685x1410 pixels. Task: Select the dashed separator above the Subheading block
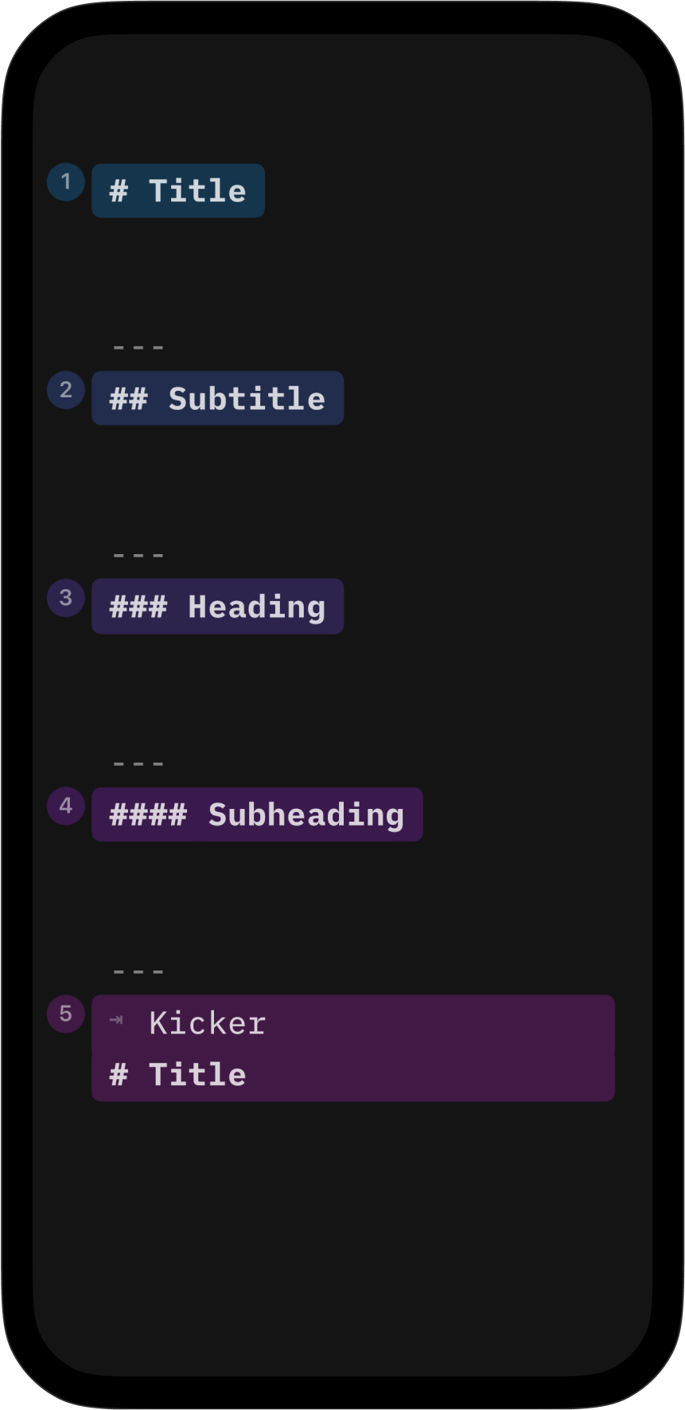(138, 764)
